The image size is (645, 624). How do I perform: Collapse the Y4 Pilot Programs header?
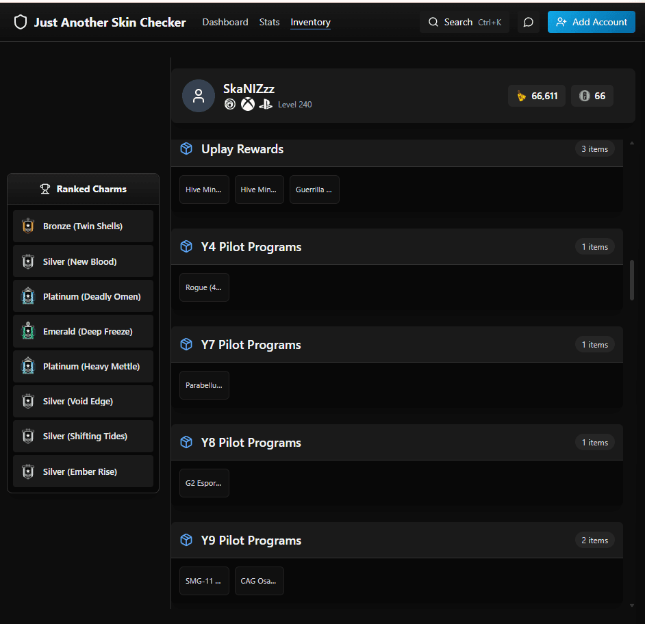[397, 246]
